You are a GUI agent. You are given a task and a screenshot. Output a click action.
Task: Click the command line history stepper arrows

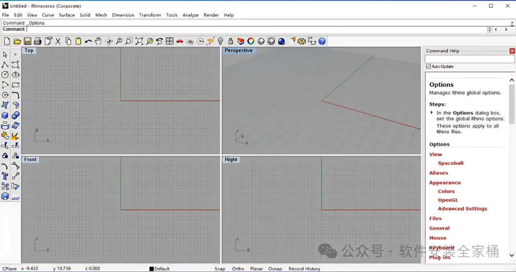click(x=490, y=30)
